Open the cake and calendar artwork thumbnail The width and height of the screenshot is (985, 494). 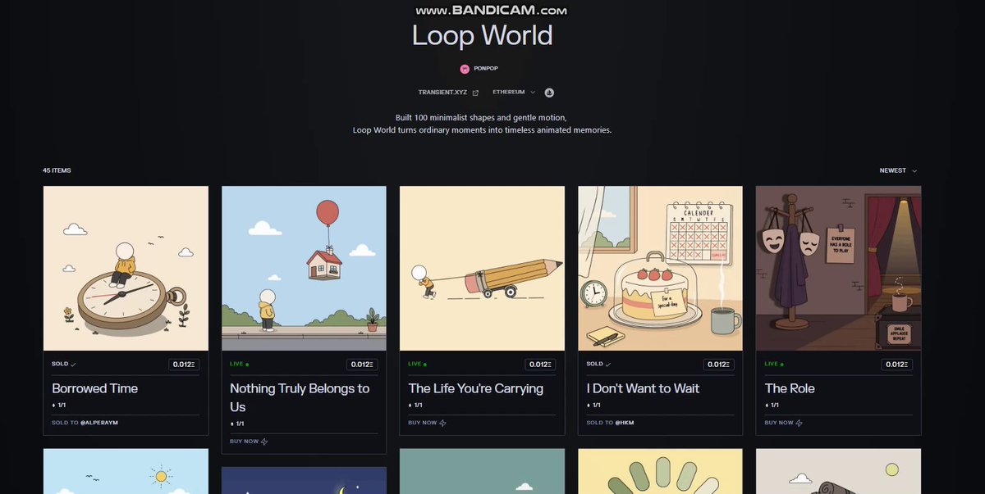point(660,269)
